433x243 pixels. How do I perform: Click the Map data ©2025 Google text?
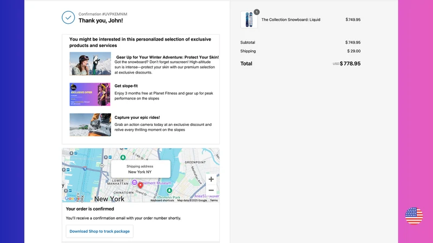tap(192, 200)
